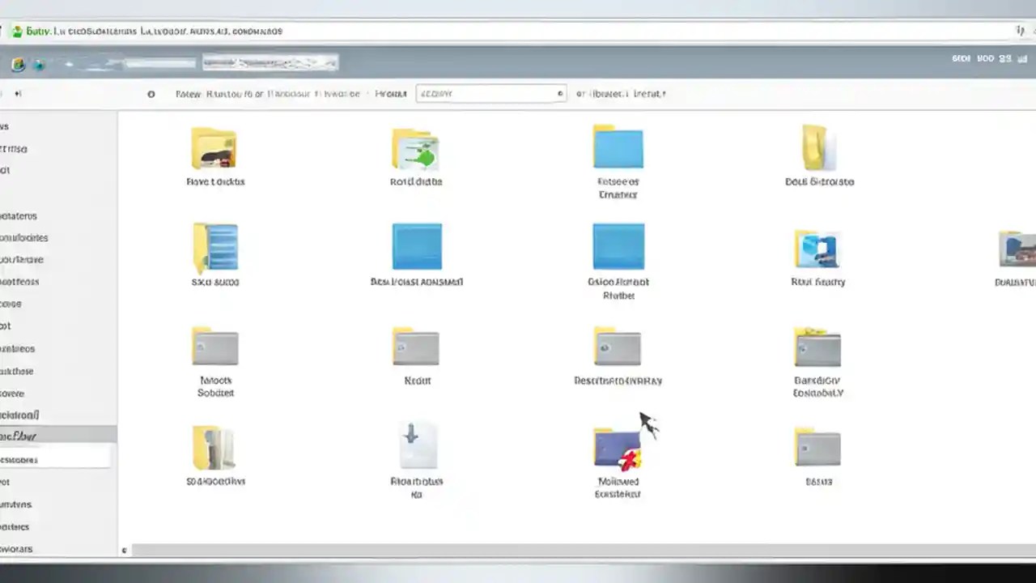Image resolution: width=1036 pixels, height=583 pixels.
Task: Select the blue square document icon
Action: 417,245
